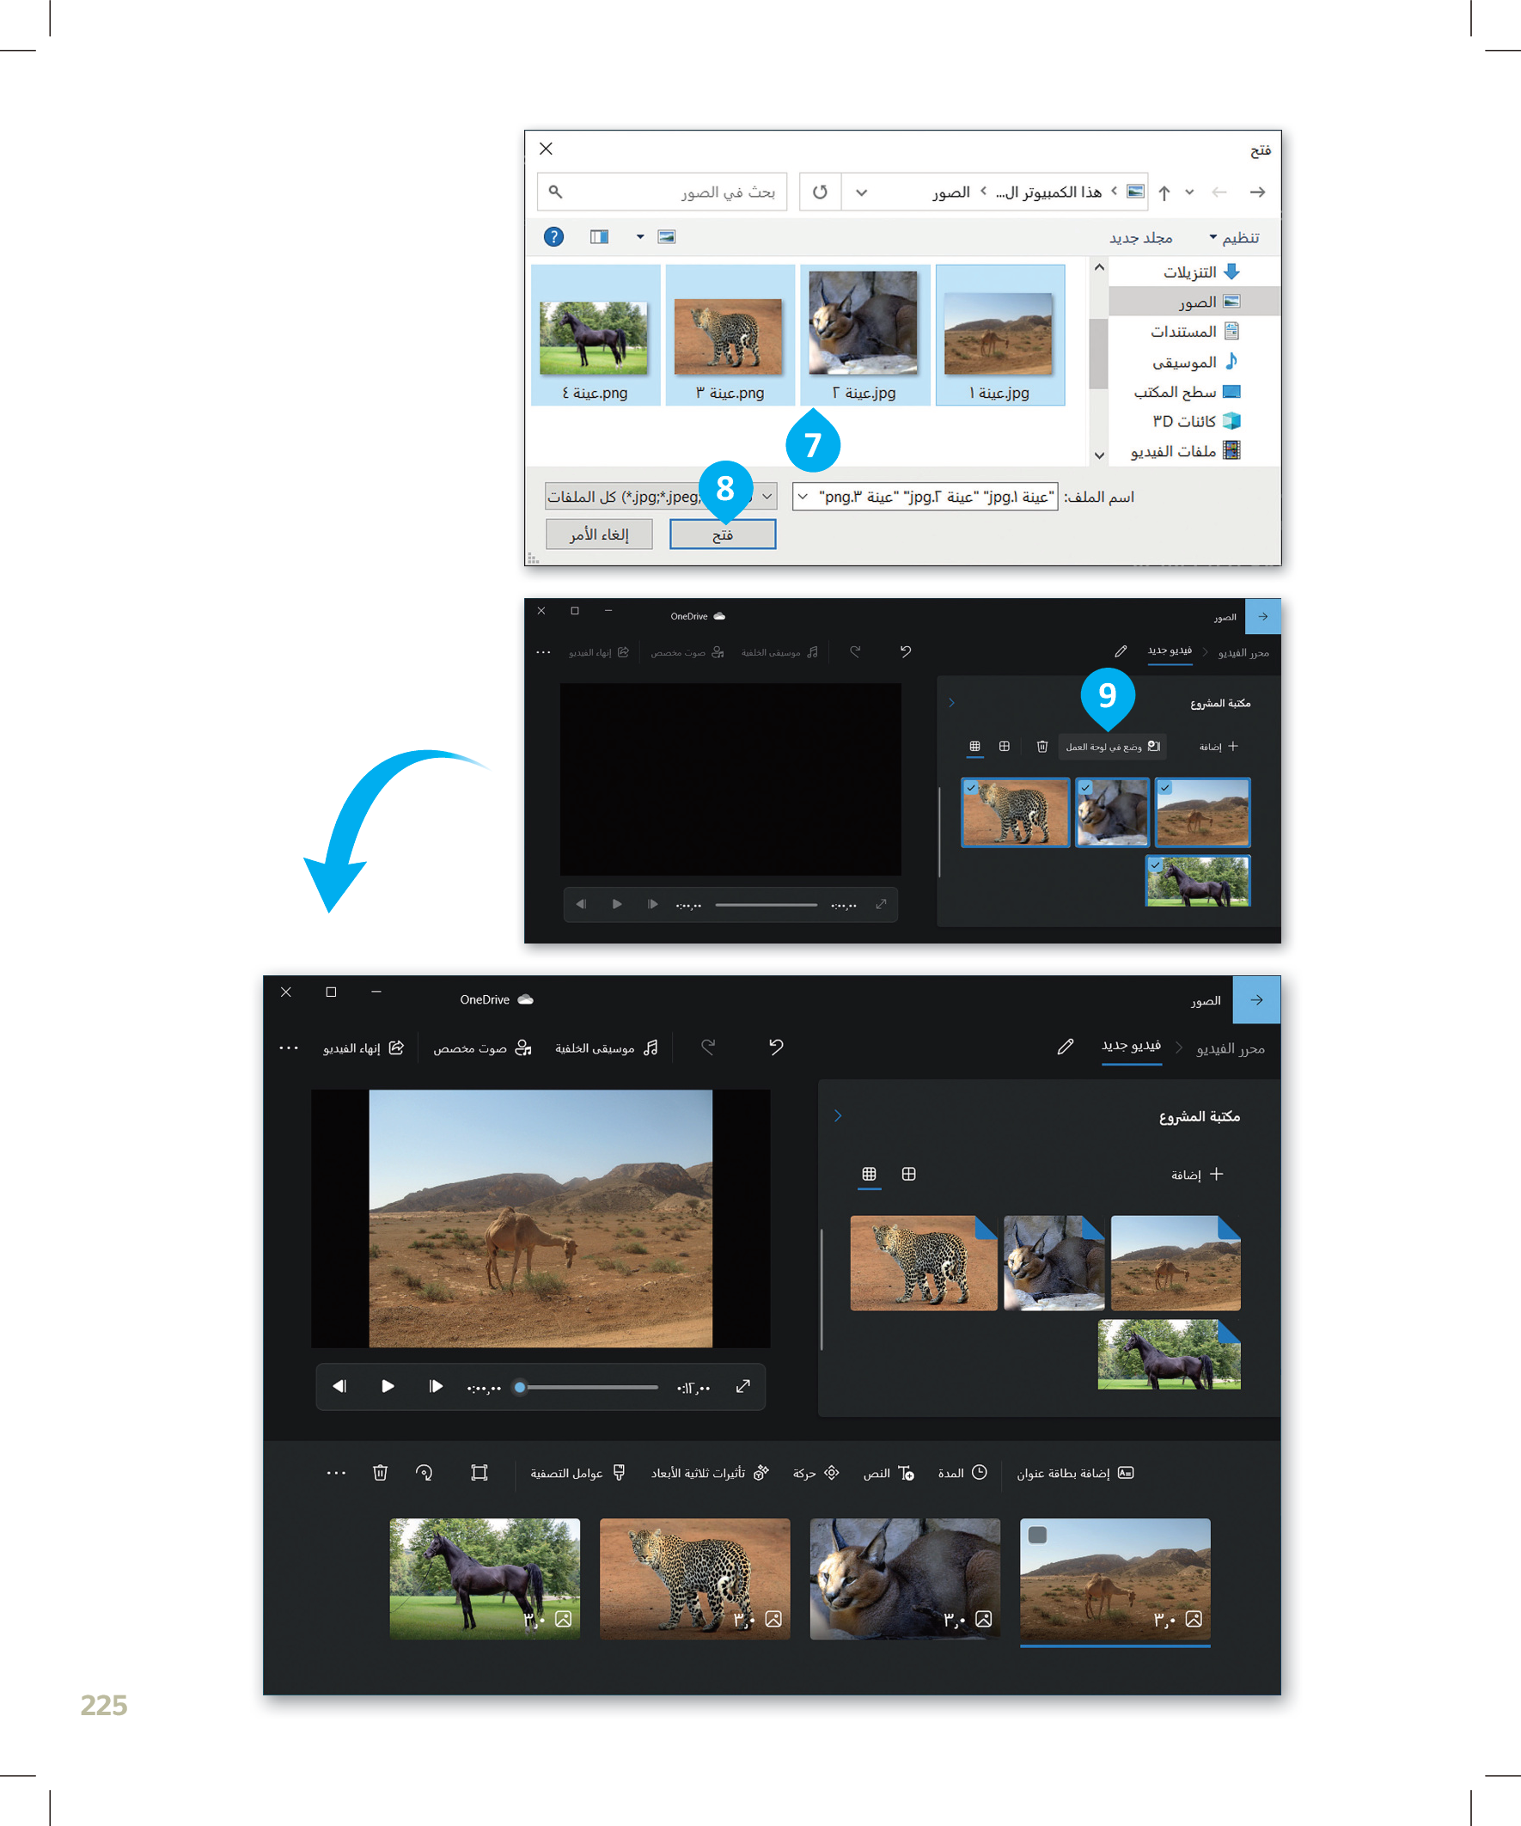Expand bottom preview to full screen

point(742,1386)
